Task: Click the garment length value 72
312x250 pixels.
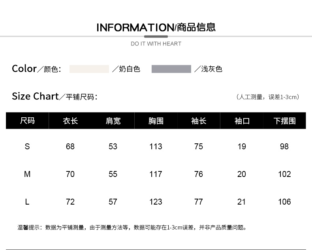Action: pyautogui.click(x=70, y=202)
